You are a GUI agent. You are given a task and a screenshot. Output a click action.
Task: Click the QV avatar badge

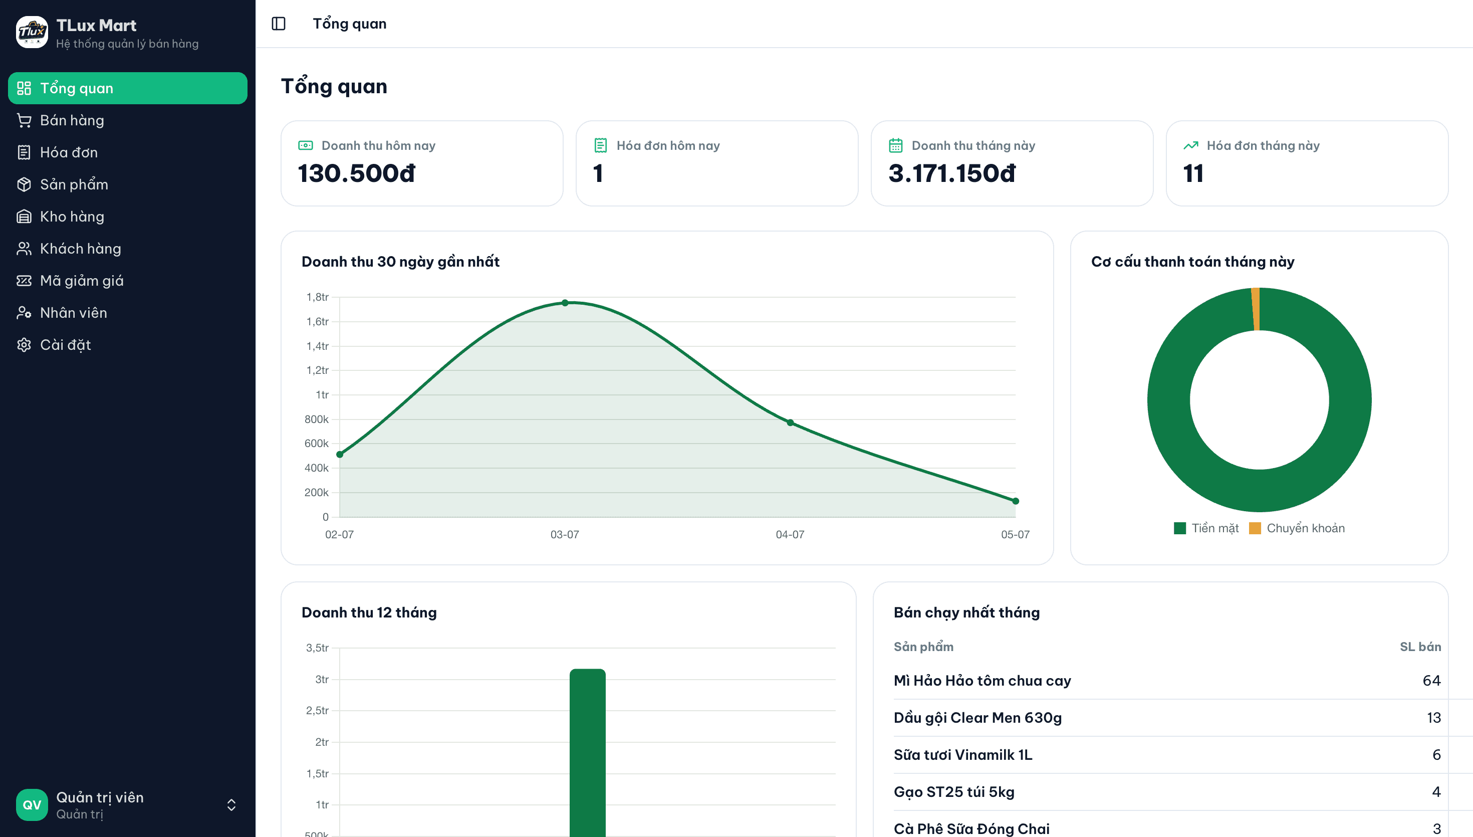click(x=32, y=805)
